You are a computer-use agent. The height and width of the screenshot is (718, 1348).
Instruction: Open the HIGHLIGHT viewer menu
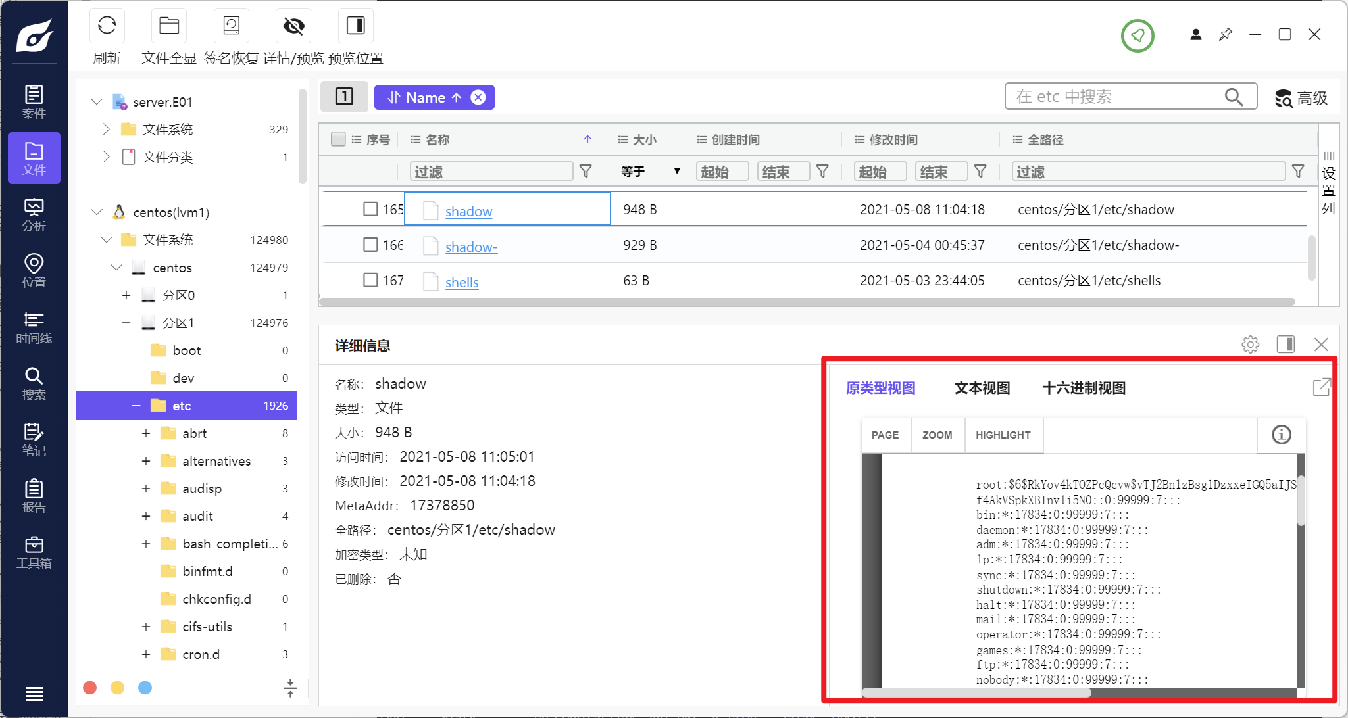1003,435
